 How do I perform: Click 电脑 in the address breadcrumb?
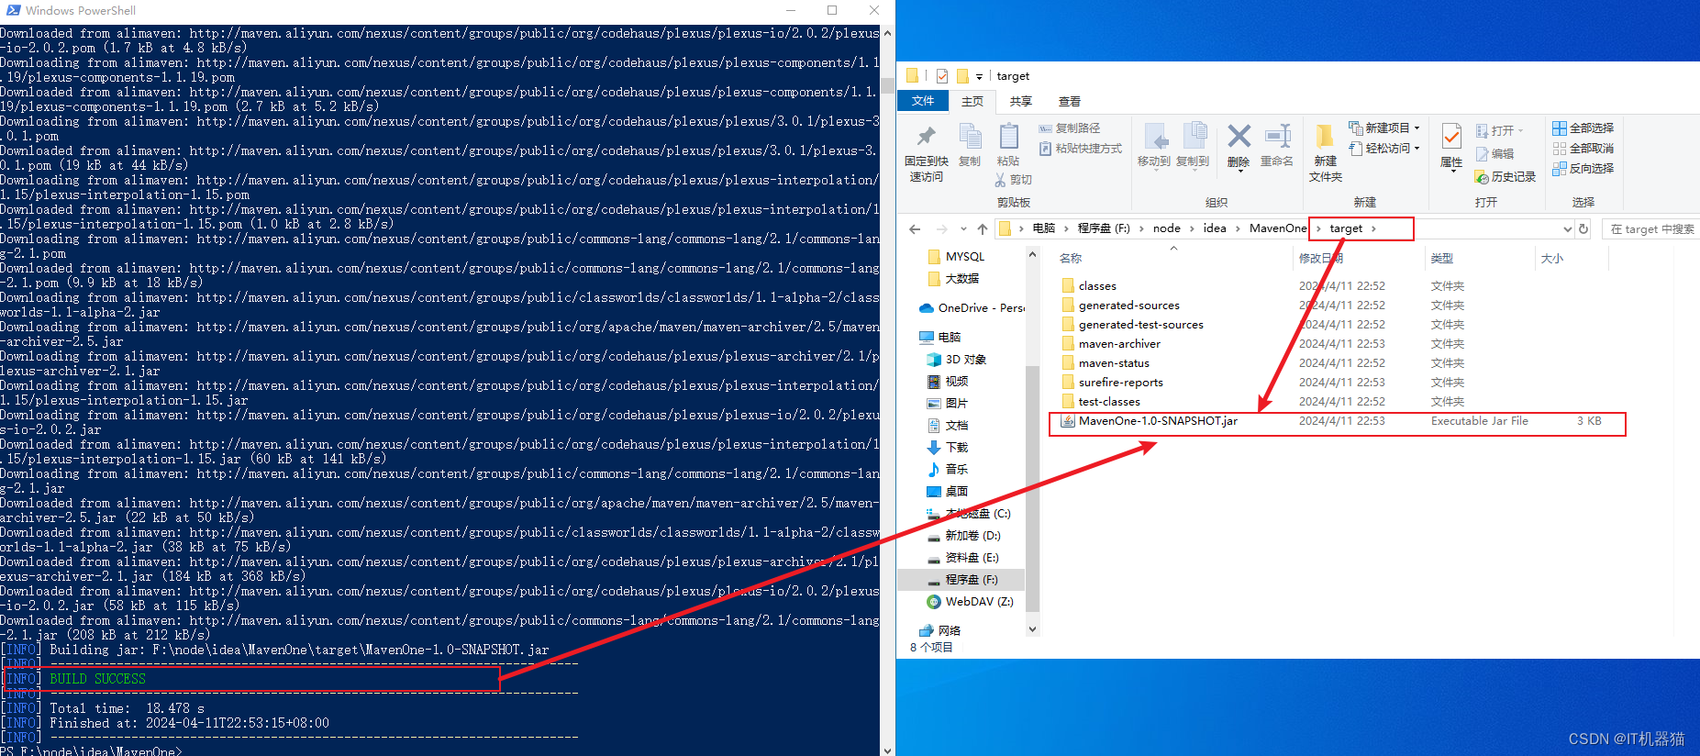(x=1044, y=228)
